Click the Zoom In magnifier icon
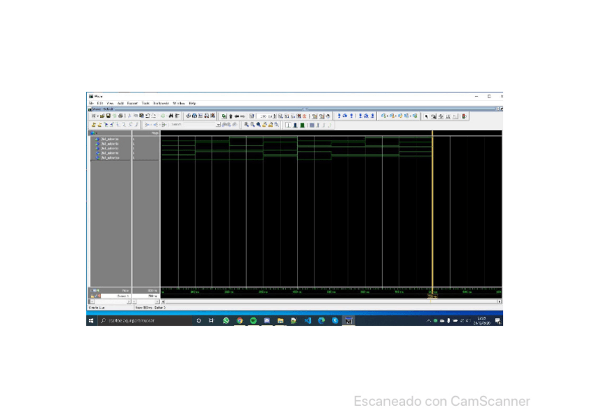Screen dimensions: 590x417 click(246, 125)
